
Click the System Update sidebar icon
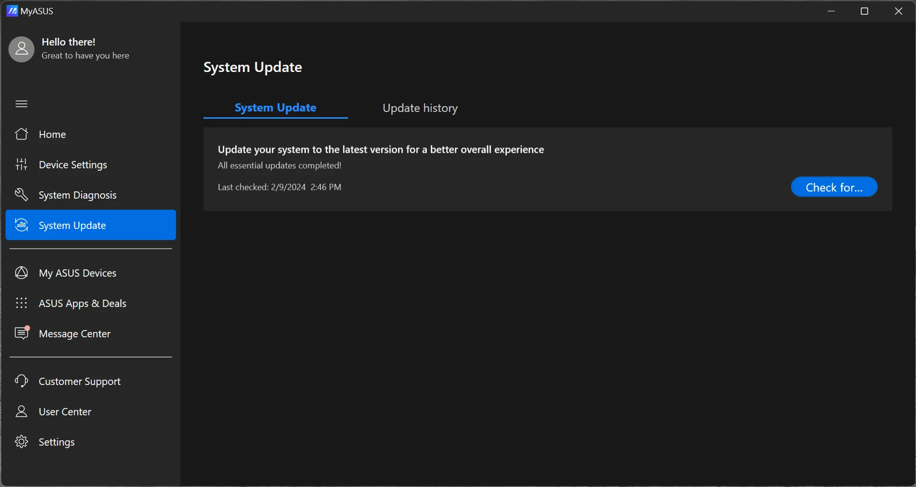click(21, 225)
